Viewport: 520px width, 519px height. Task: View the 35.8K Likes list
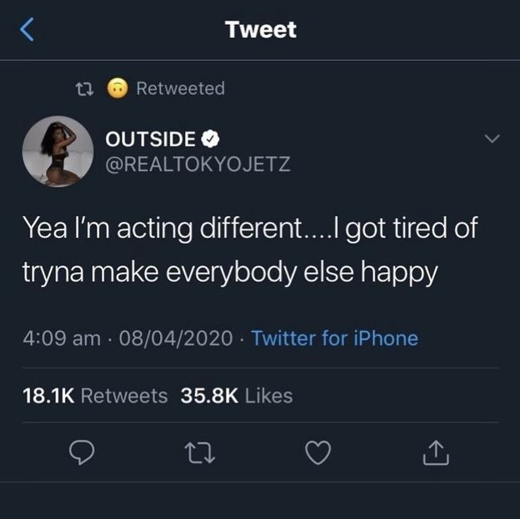coord(237,395)
